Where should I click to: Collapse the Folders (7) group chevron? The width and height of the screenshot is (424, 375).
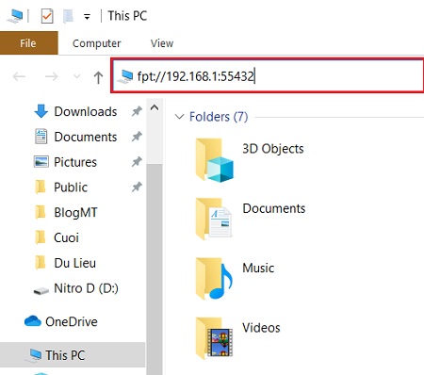[x=179, y=117]
